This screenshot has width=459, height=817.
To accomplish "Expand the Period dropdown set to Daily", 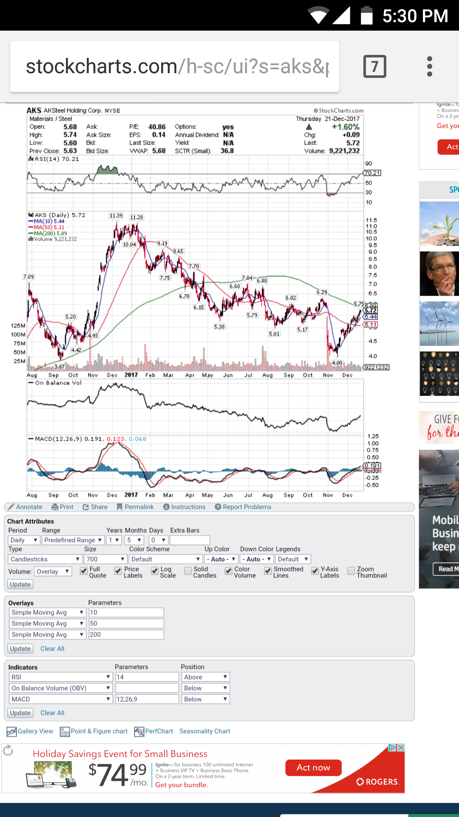I will tap(24, 540).
